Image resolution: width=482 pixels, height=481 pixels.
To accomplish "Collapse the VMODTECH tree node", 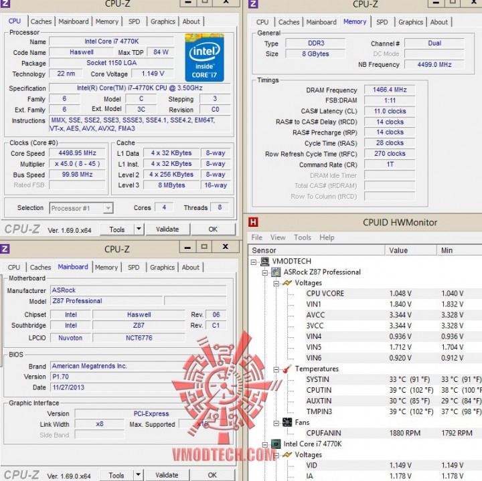I will [254, 262].
